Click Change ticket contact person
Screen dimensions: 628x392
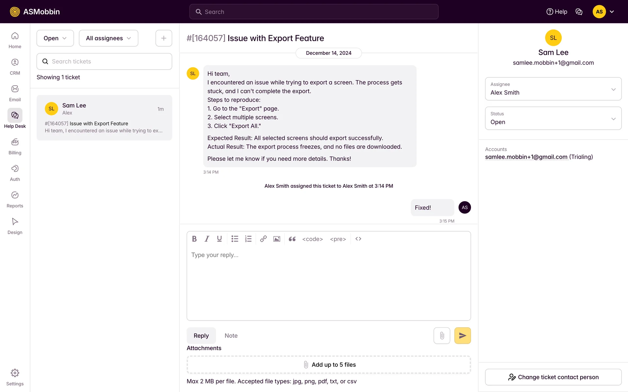pos(553,377)
